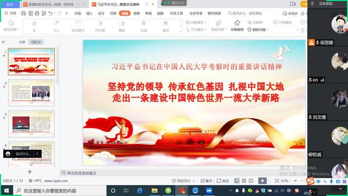This screenshot has width=348, height=196.
Task: Click the fit-slide-to-window icon
Action: coord(277,181)
